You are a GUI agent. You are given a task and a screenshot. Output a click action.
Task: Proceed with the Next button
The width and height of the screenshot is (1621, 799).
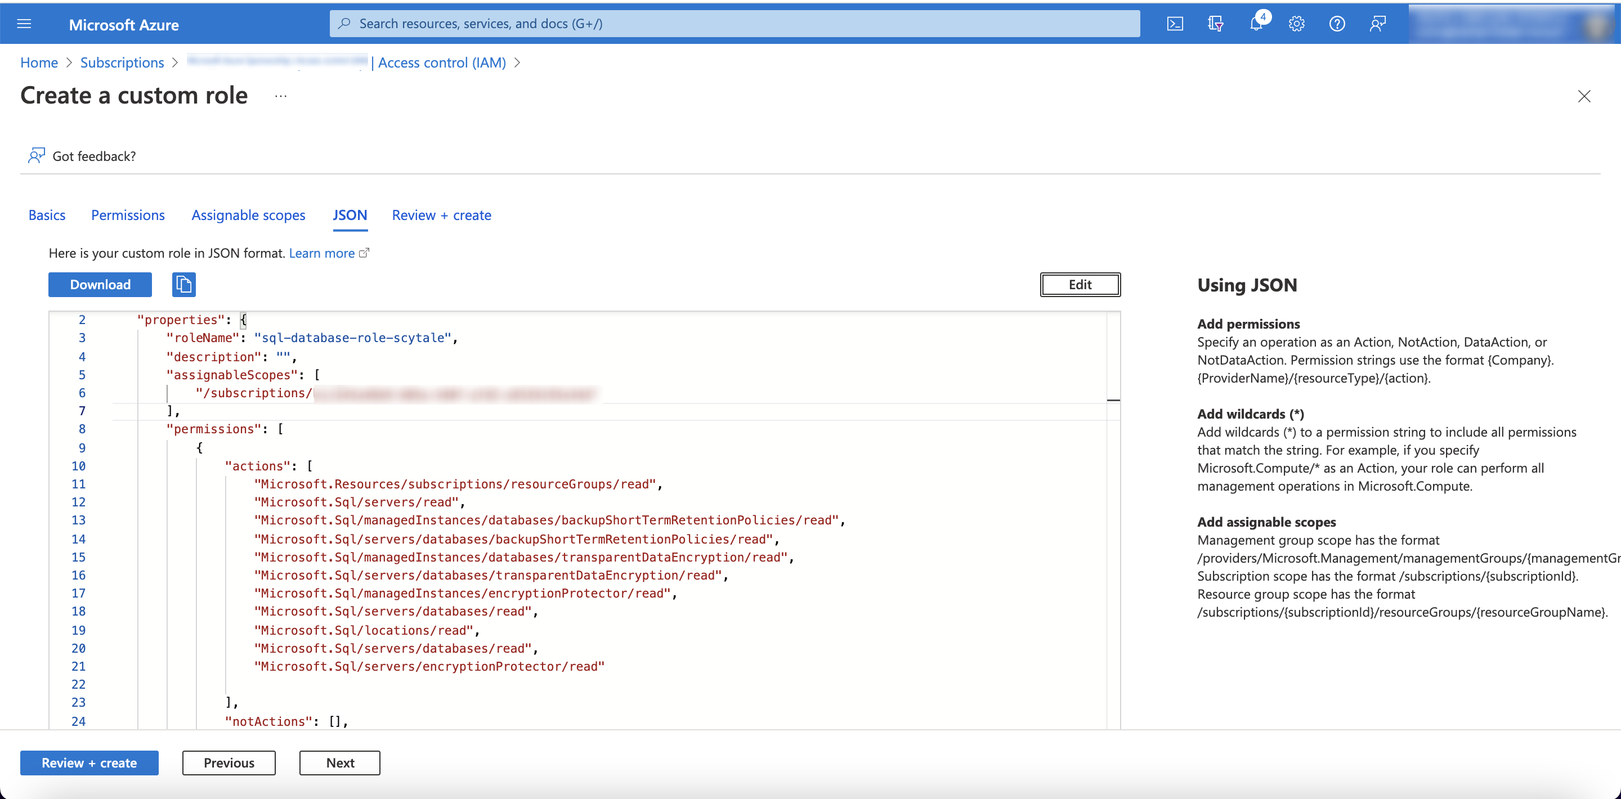tap(340, 762)
